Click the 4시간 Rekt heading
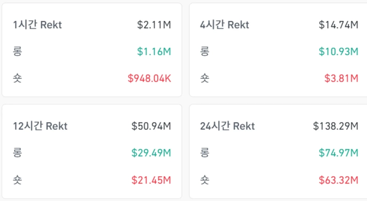Screen dimensions: 367x201 224,25
